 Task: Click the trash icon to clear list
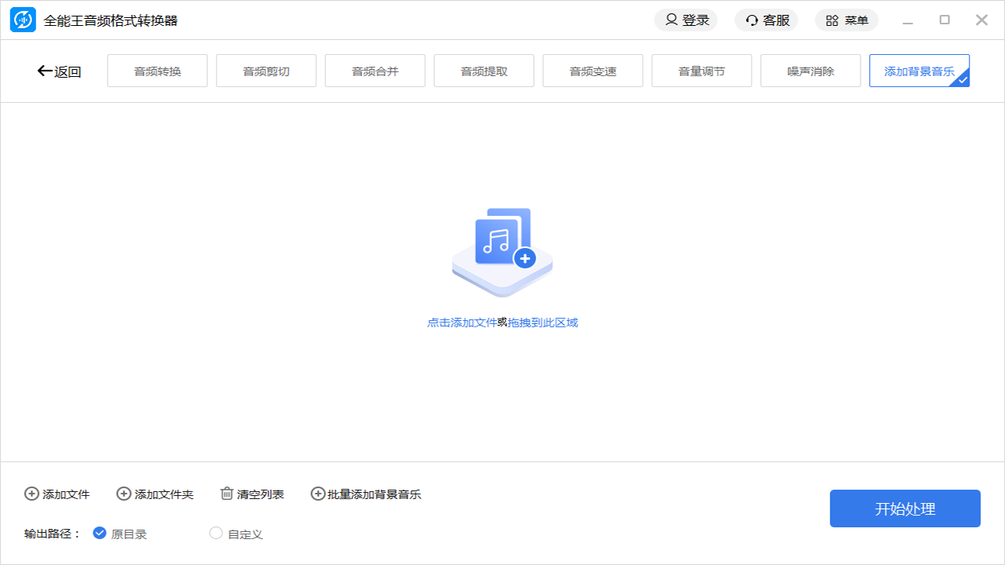226,494
